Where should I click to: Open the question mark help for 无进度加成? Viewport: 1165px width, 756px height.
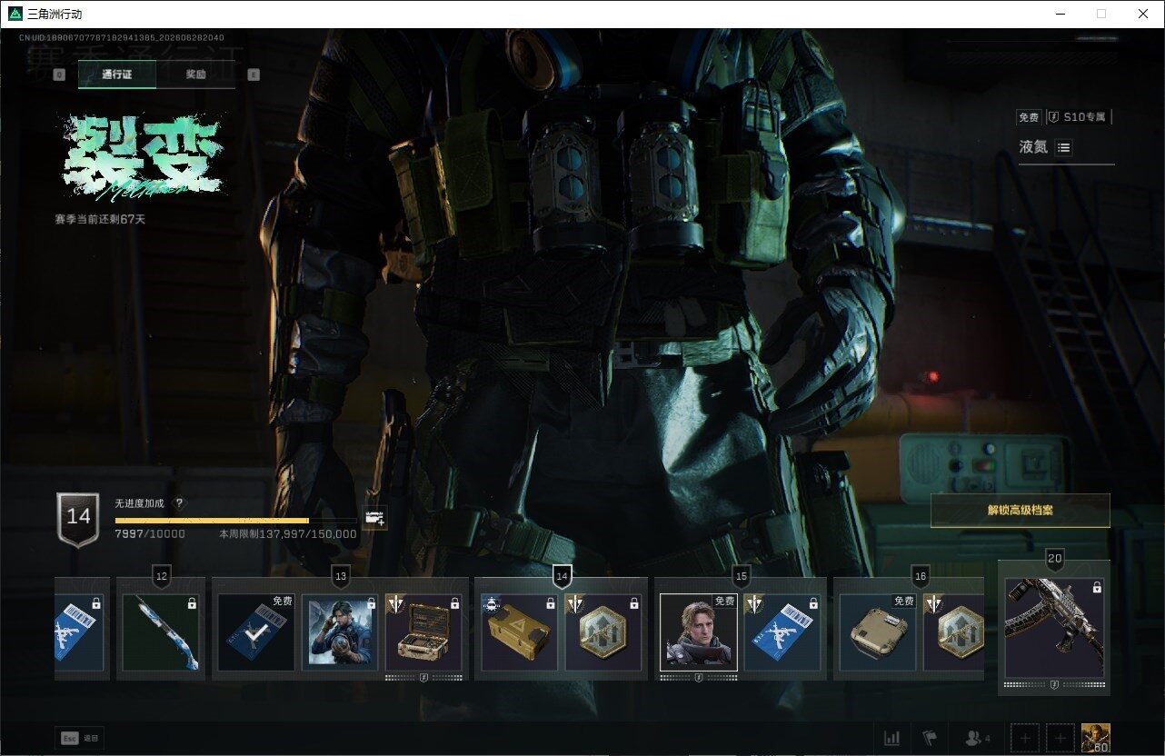(x=179, y=503)
